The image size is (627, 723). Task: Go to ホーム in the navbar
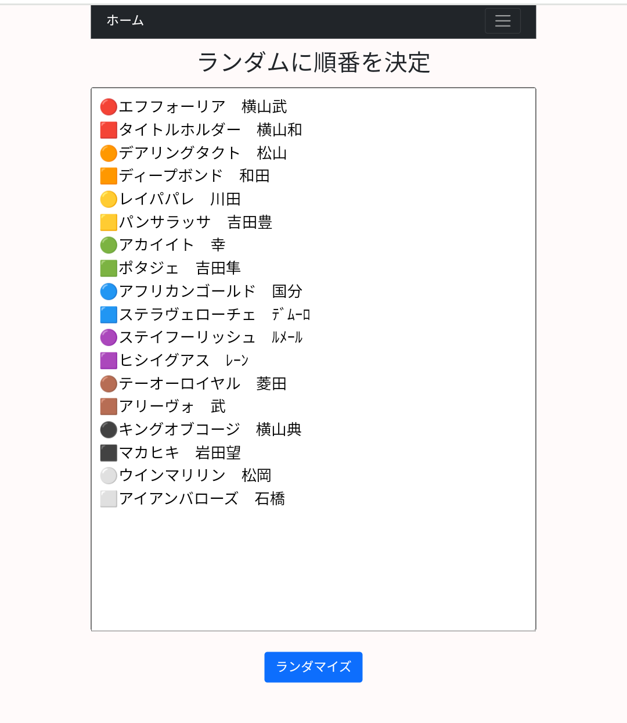[125, 20]
